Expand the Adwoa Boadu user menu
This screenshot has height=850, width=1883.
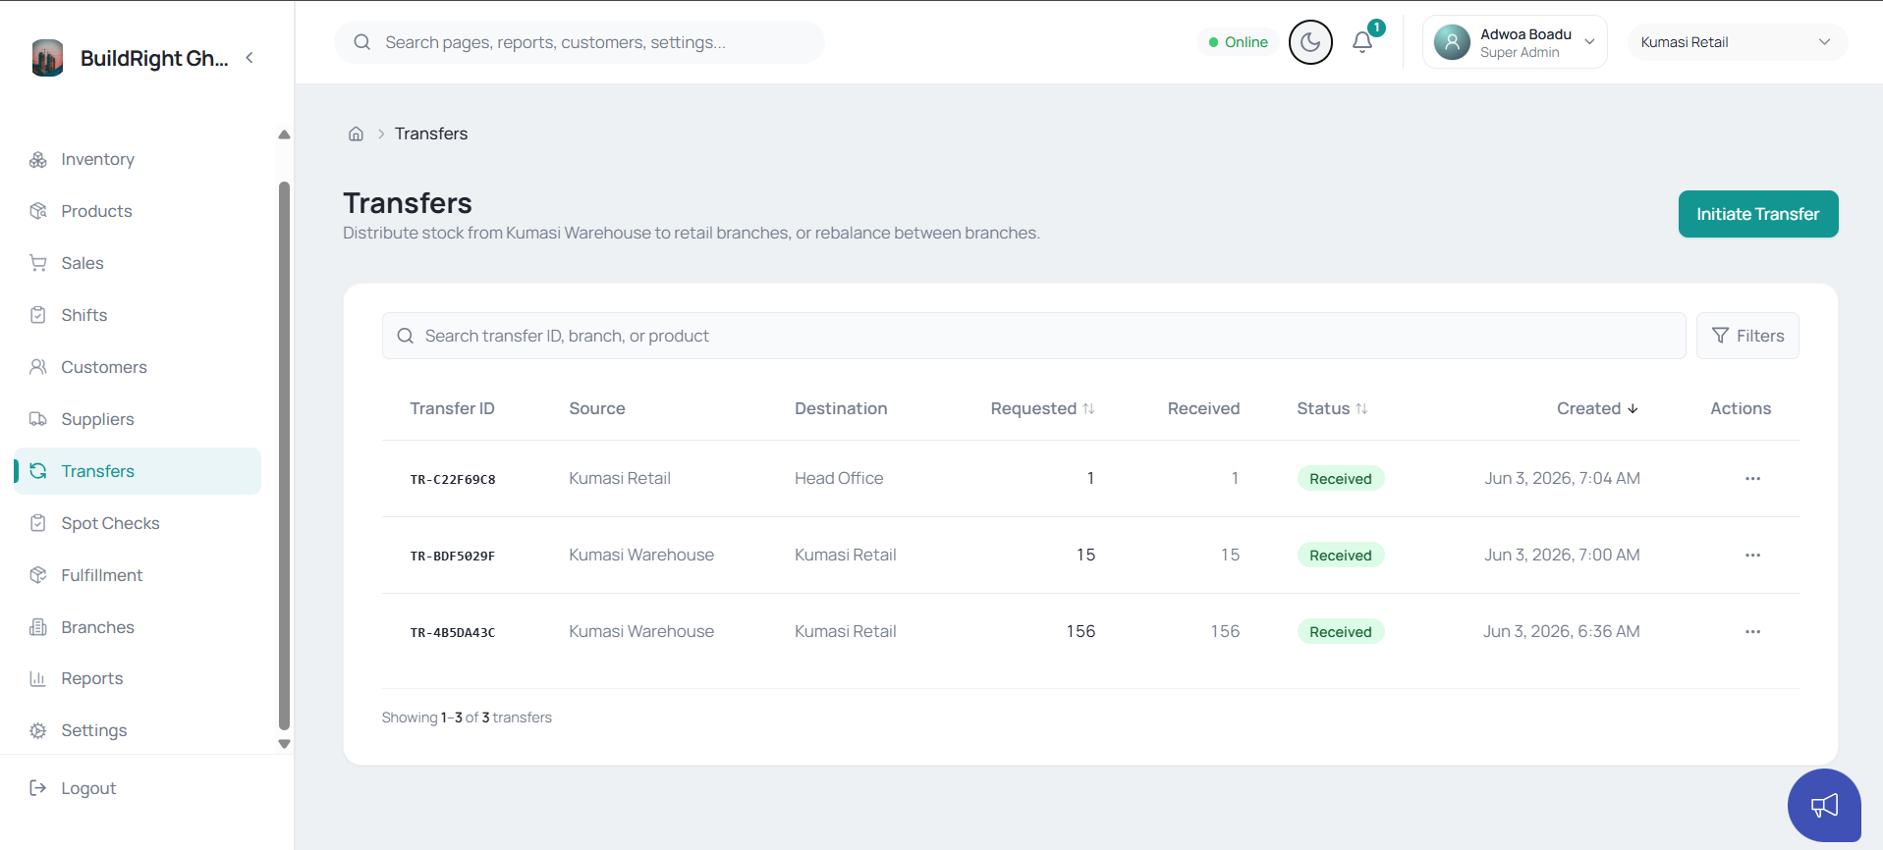tap(1515, 42)
